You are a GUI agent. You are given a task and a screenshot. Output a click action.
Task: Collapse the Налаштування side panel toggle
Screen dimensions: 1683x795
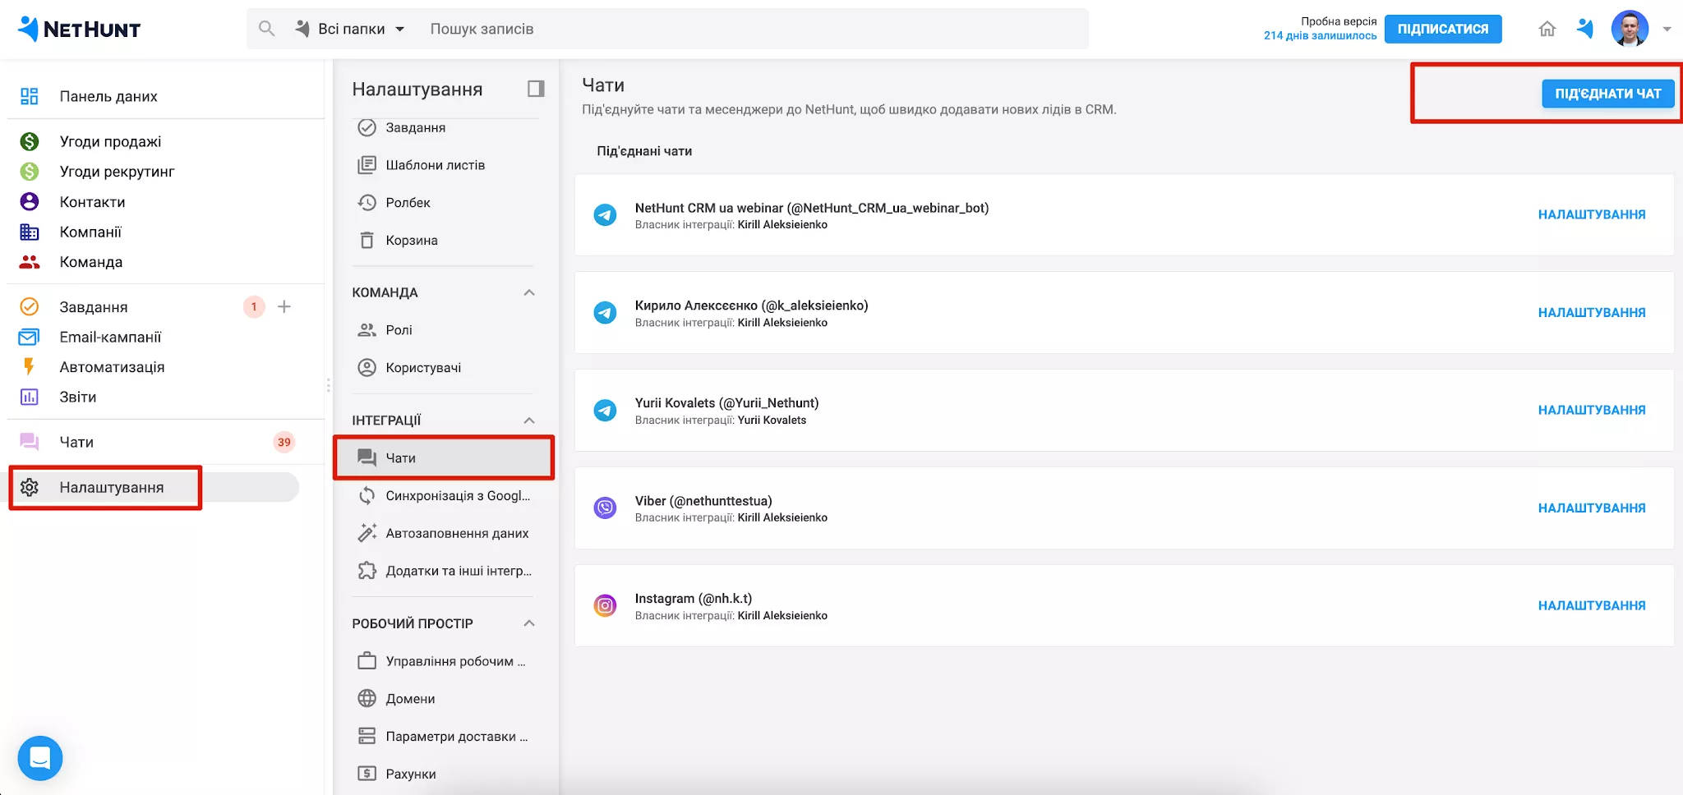click(536, 89)
